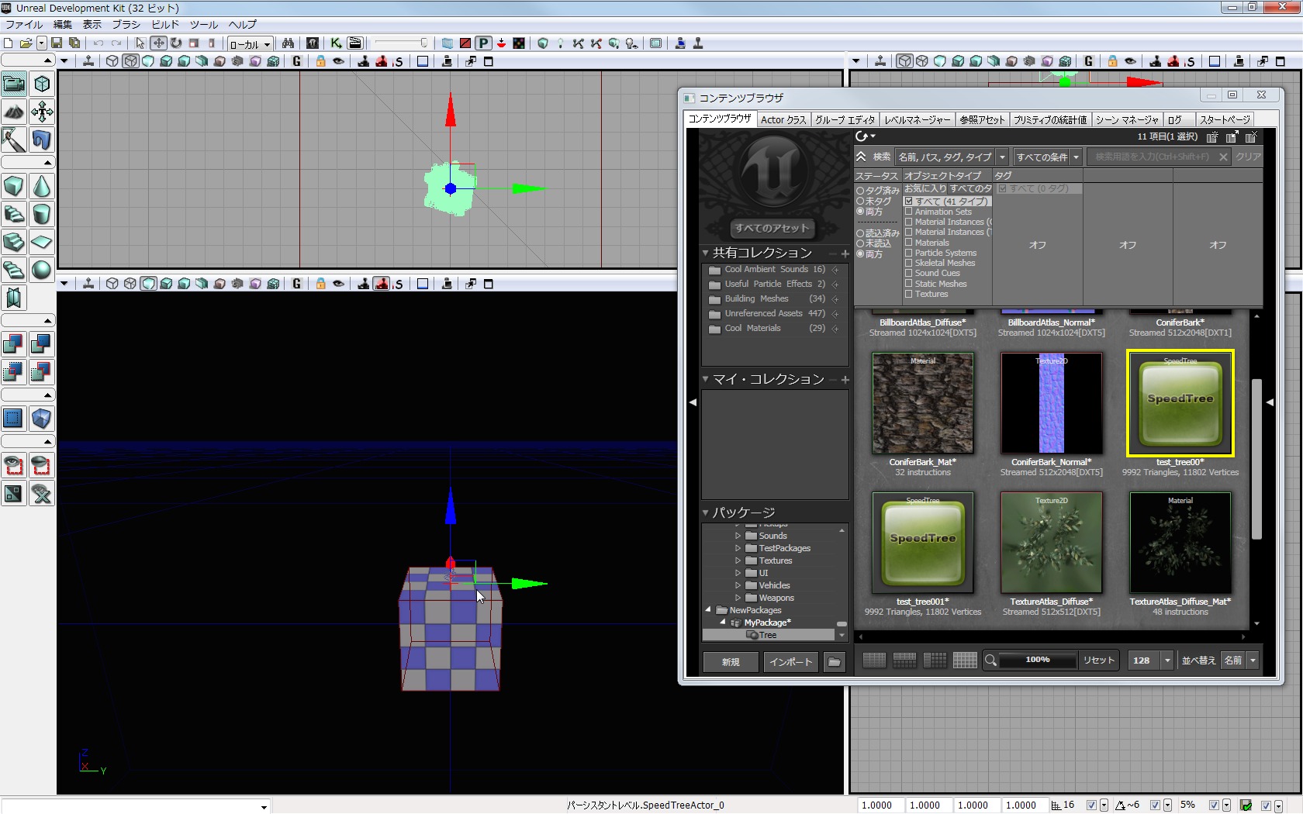Click the インポート button
Image resolution: width=1303 pixels, height=814 pixels.
[x=790, y=661]
